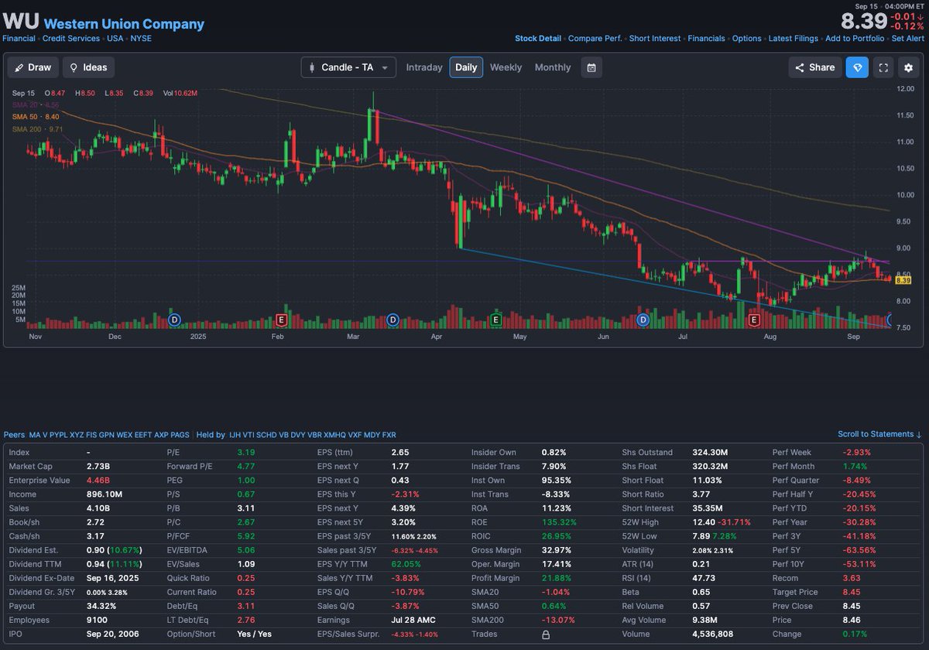Open peer ticker EEFT
The height and width of the screenshot is (650, 929).
point(144,435)
